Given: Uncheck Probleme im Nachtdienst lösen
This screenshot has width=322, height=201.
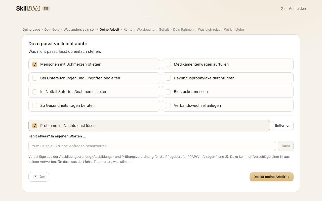Looking at the screenshot, I should point(149,126).
